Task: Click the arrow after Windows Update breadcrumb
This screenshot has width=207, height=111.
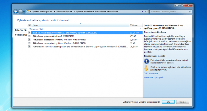Action: [x=74, y=11]
